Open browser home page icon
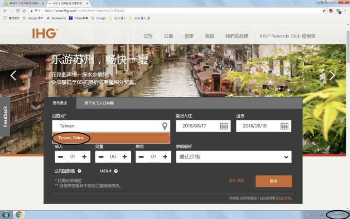The height and width of the screenshot is (219, 350). 24,11
